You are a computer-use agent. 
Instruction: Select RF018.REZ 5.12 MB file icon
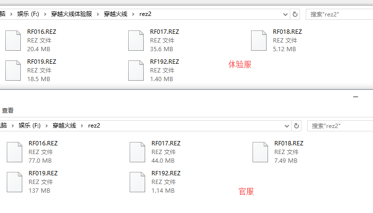coord(258,41)
